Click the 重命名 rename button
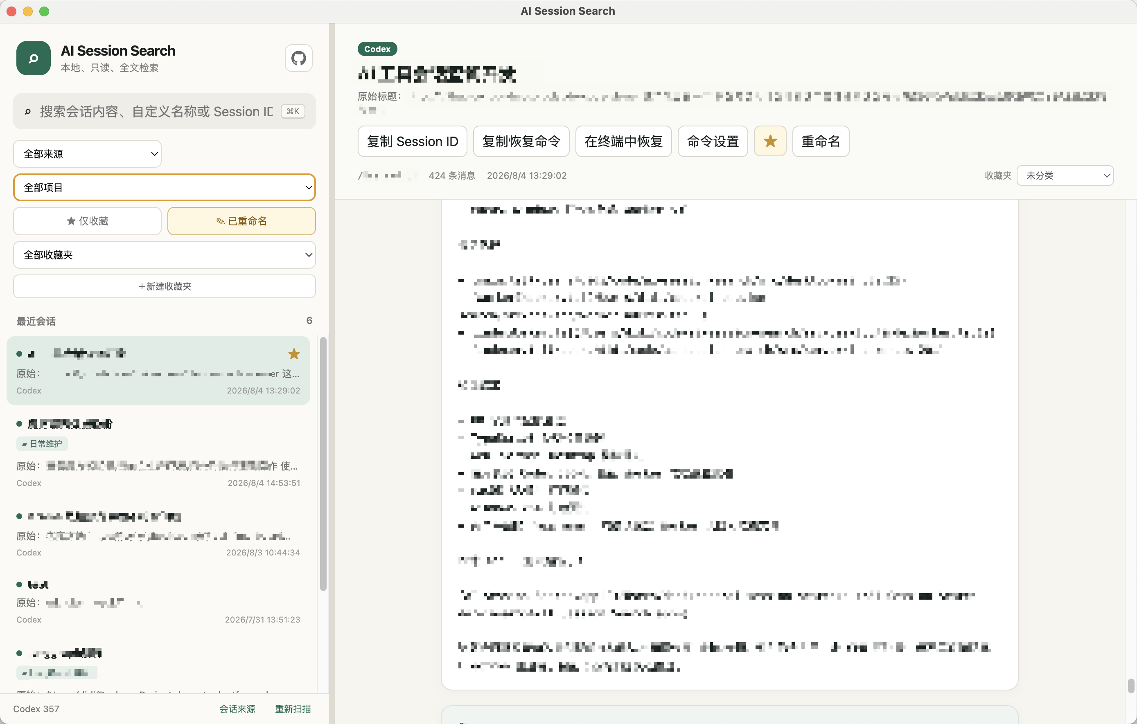 tap(820, 141)
